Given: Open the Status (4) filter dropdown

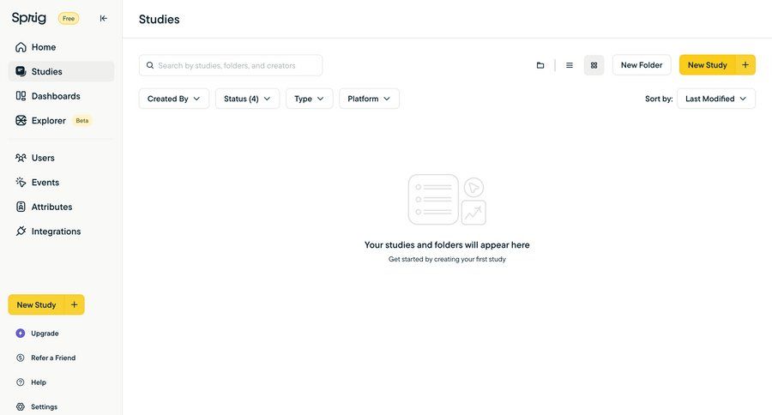Looking at the screenshot, I should coord(247,99).
